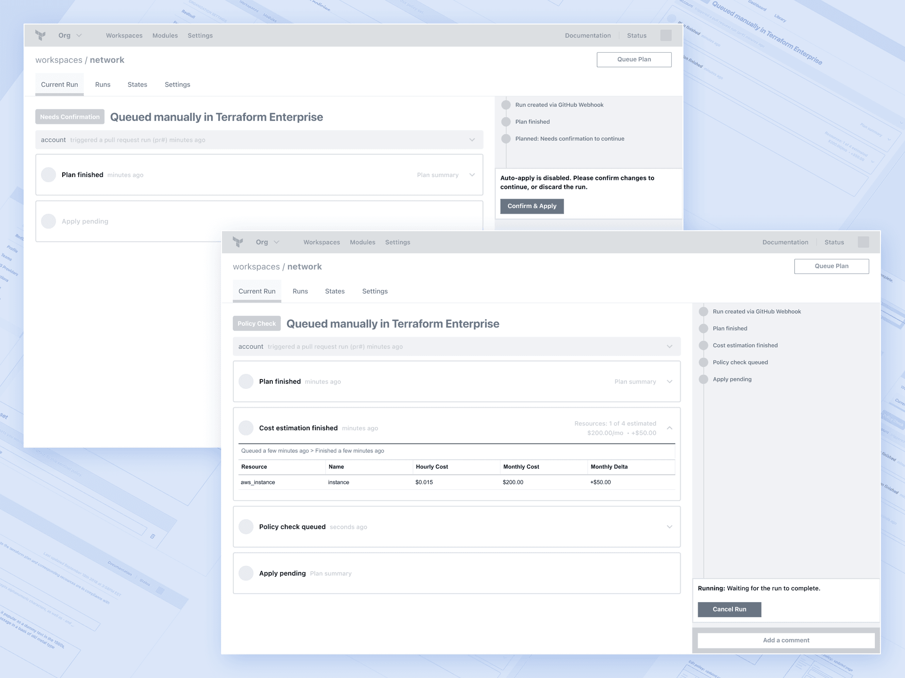Click into the Add a comment field
The height and width of the screenshot is (678, 905).
coord(786,640)
